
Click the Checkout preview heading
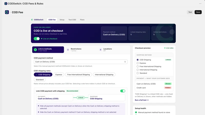pos(143,48)
